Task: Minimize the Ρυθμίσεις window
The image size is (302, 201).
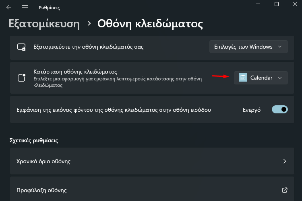Action: pyautogui.click(x=258, y=4)
